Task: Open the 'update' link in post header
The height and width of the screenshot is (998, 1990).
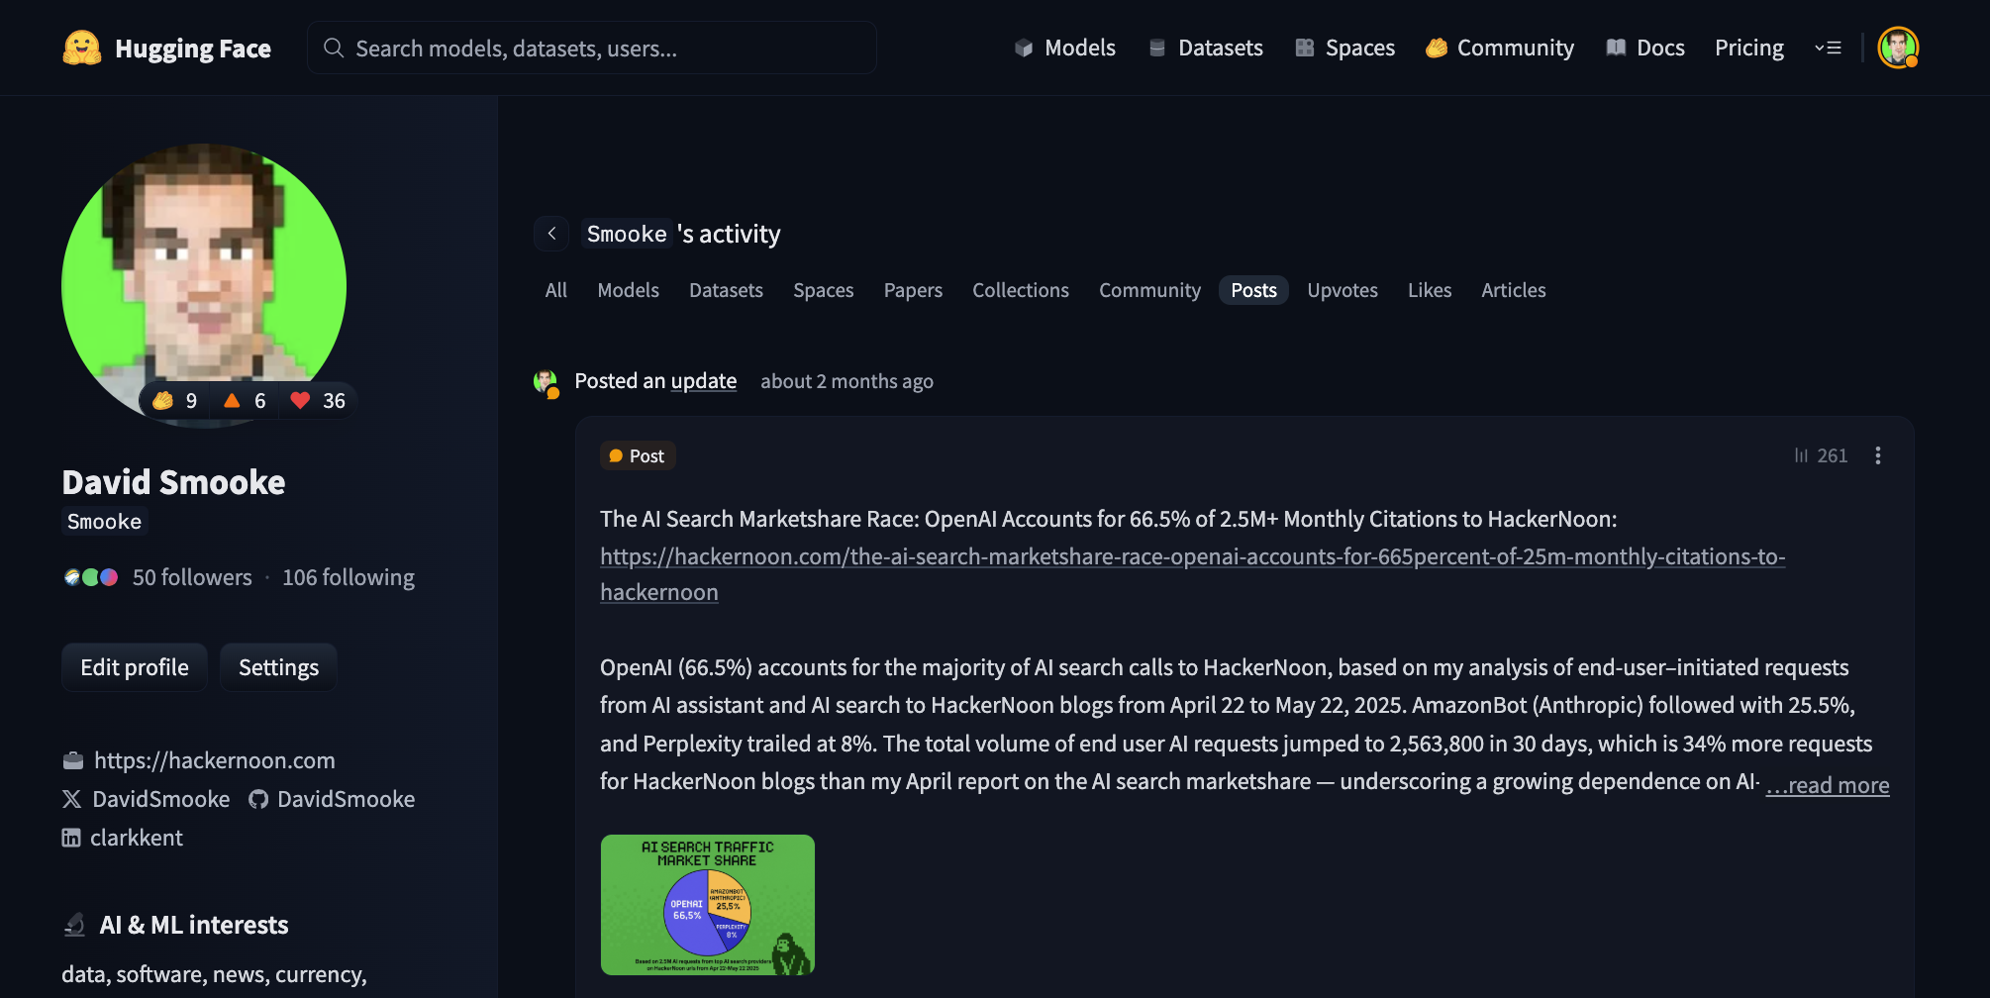Action: [x=704, y=381]
